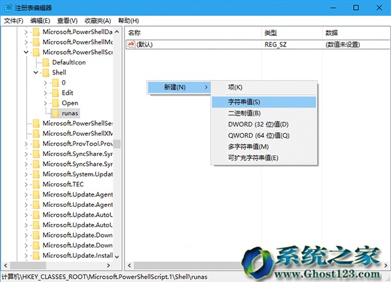The width and height of the screenshot is (391, 282).
Task: Click the status bar registry path
Action: [104, 277]
